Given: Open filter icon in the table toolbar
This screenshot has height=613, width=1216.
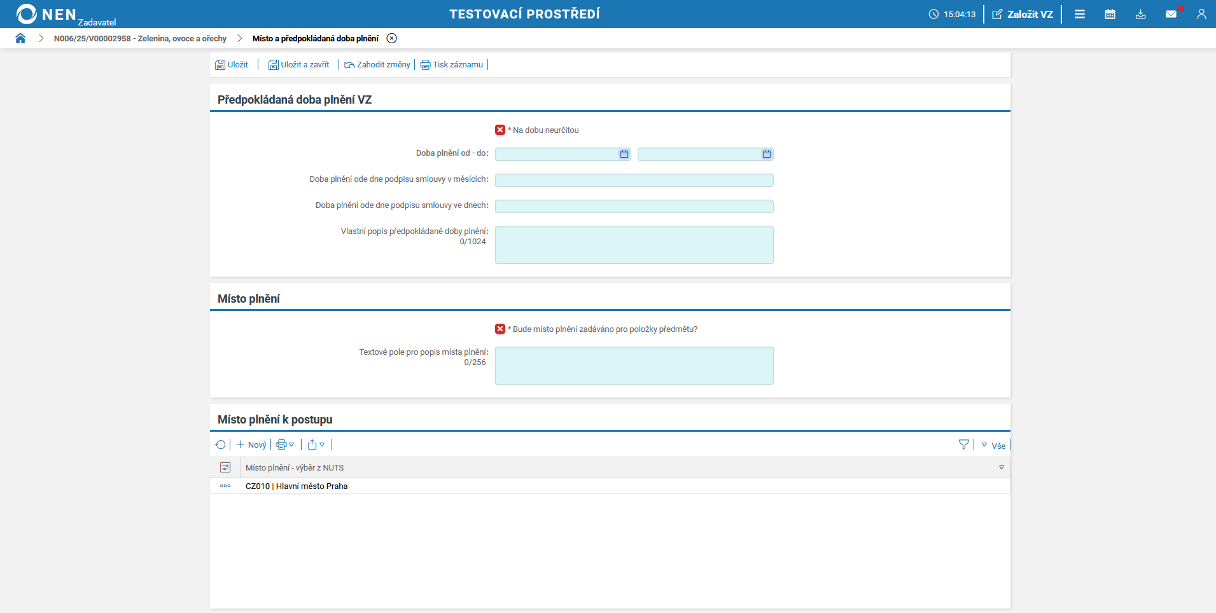Looking at the screenshot, I should [963, 444].
